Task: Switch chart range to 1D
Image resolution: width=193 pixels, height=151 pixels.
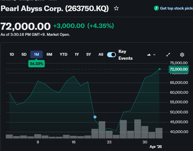Action: click(12, 54)
